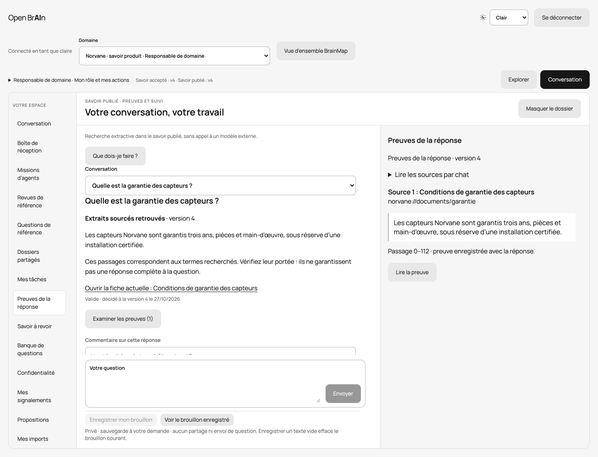
Task: Switch to the Explorer tab
Action: [519, 79]
